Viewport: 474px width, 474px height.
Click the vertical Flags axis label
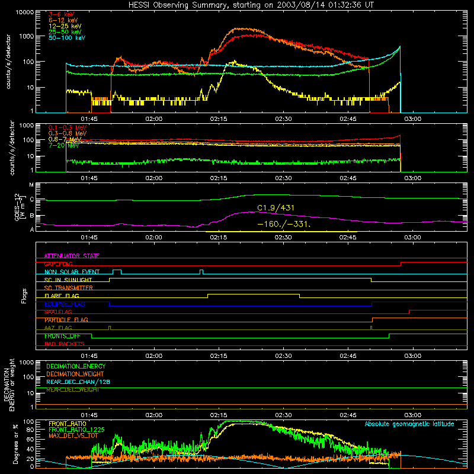(24, 296)
